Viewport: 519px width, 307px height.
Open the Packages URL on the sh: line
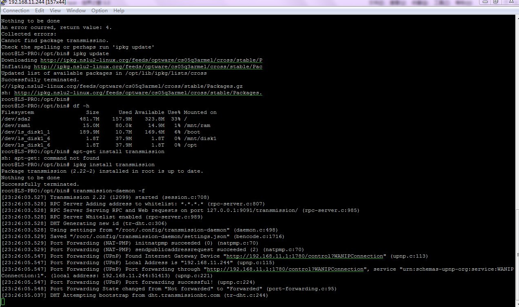point(138,93)
